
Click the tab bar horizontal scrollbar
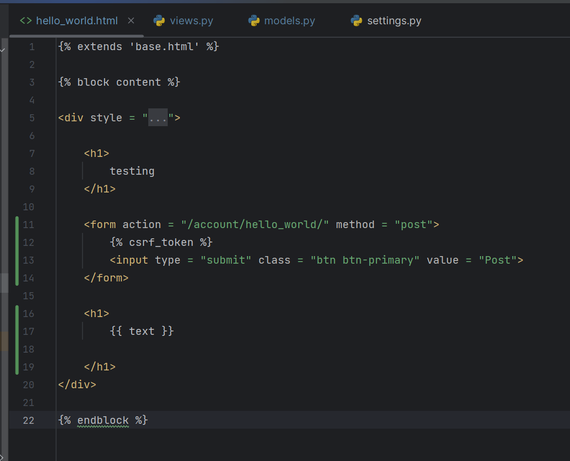[x=75, y=36]
